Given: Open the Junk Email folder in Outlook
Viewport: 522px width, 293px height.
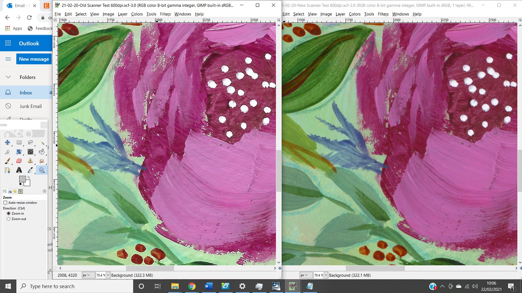Looking at the screenshot, I should [26, 106].
